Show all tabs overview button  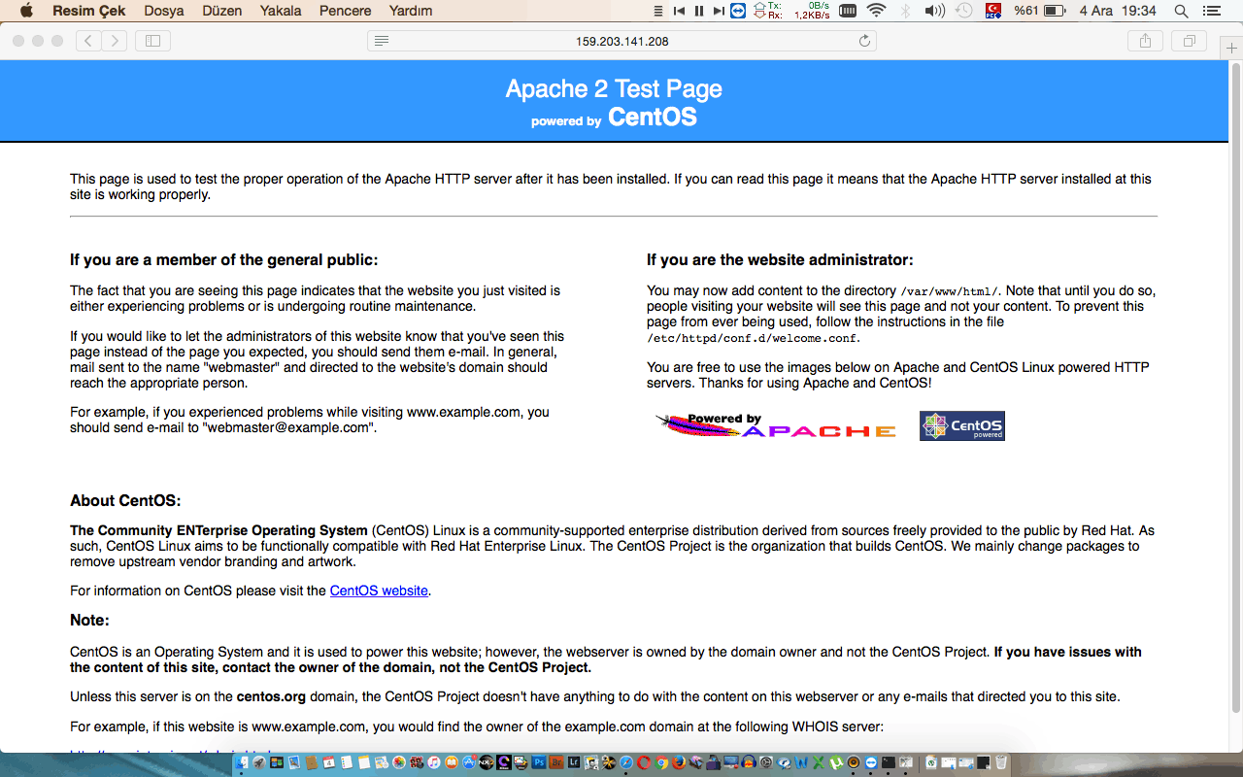point(1188,41)
